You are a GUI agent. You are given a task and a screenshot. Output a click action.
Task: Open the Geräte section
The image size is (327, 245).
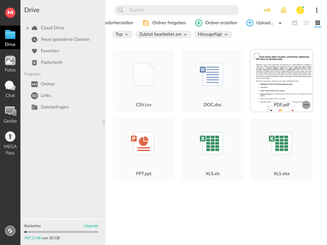coord(10,115)
